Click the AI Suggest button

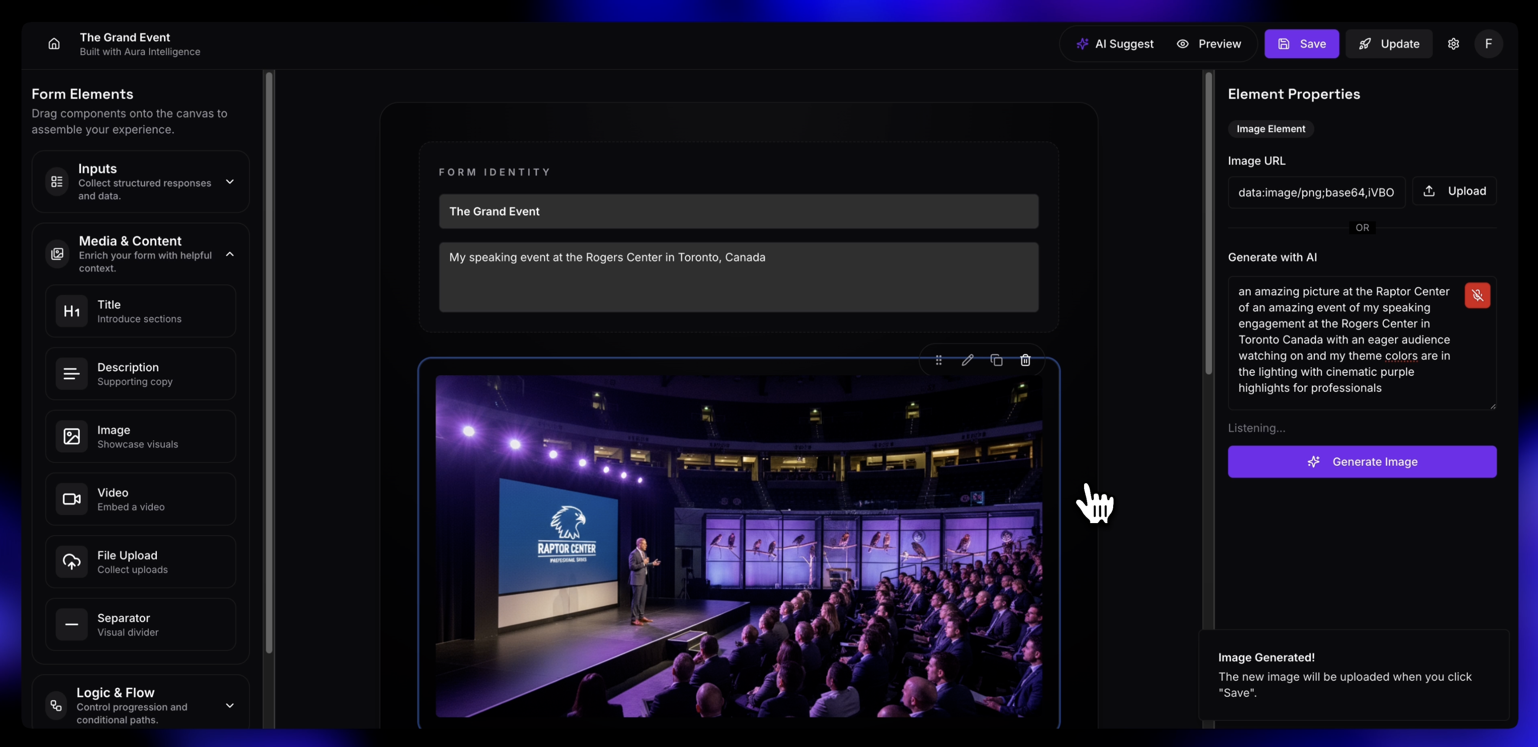(x=1115, y=43)
